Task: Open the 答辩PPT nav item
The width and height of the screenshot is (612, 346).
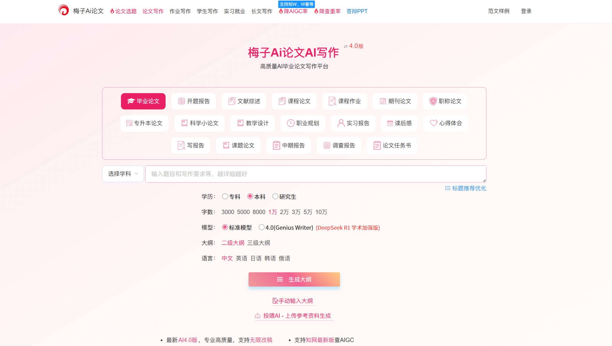Action: [357, 11]
